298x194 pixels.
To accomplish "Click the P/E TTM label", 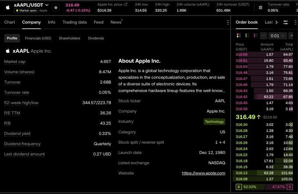I will pos(12,113).
